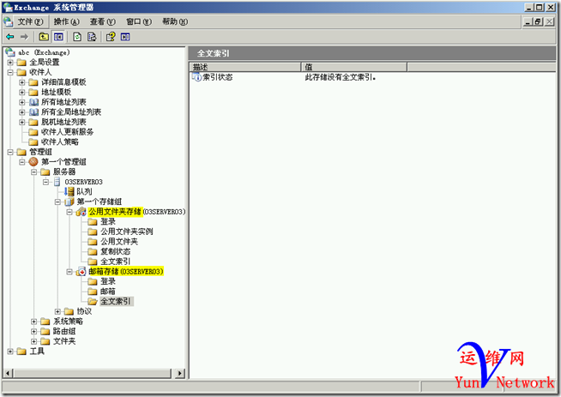Click the Forward arrow toolbar button
This screenshot has width=561, height=397.
24,37
